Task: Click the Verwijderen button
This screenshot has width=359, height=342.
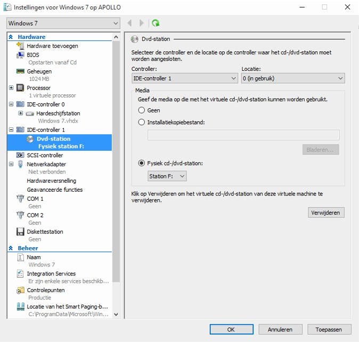Action: point(326,213)
